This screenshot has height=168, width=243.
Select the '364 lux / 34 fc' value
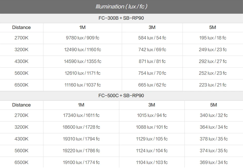214,127
